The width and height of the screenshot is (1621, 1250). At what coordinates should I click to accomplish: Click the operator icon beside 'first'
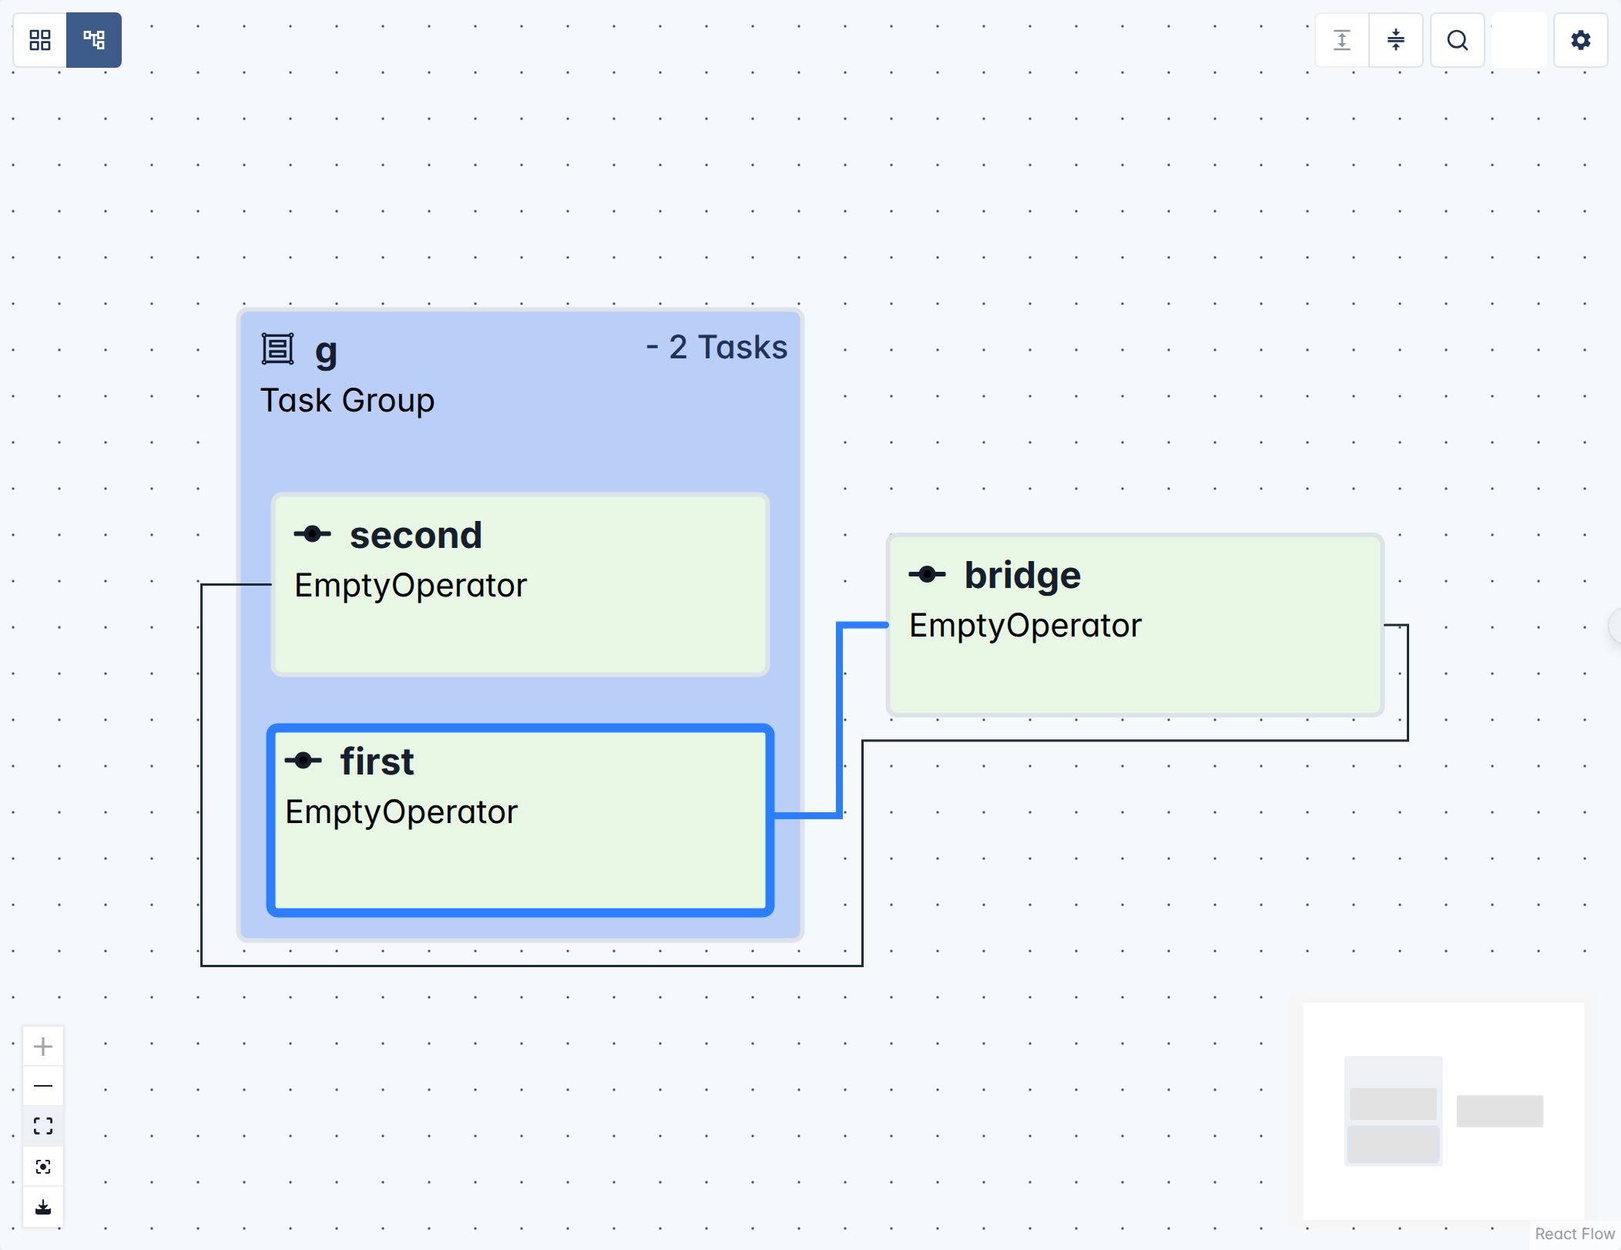(303, 761)
